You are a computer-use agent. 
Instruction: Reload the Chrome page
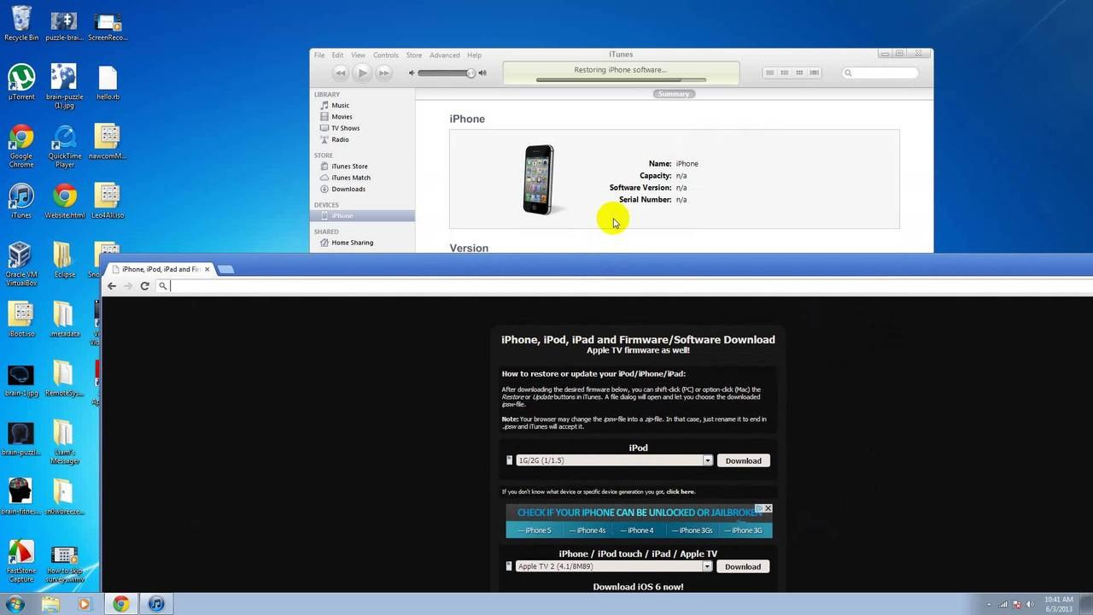click(x=145, y=286)
